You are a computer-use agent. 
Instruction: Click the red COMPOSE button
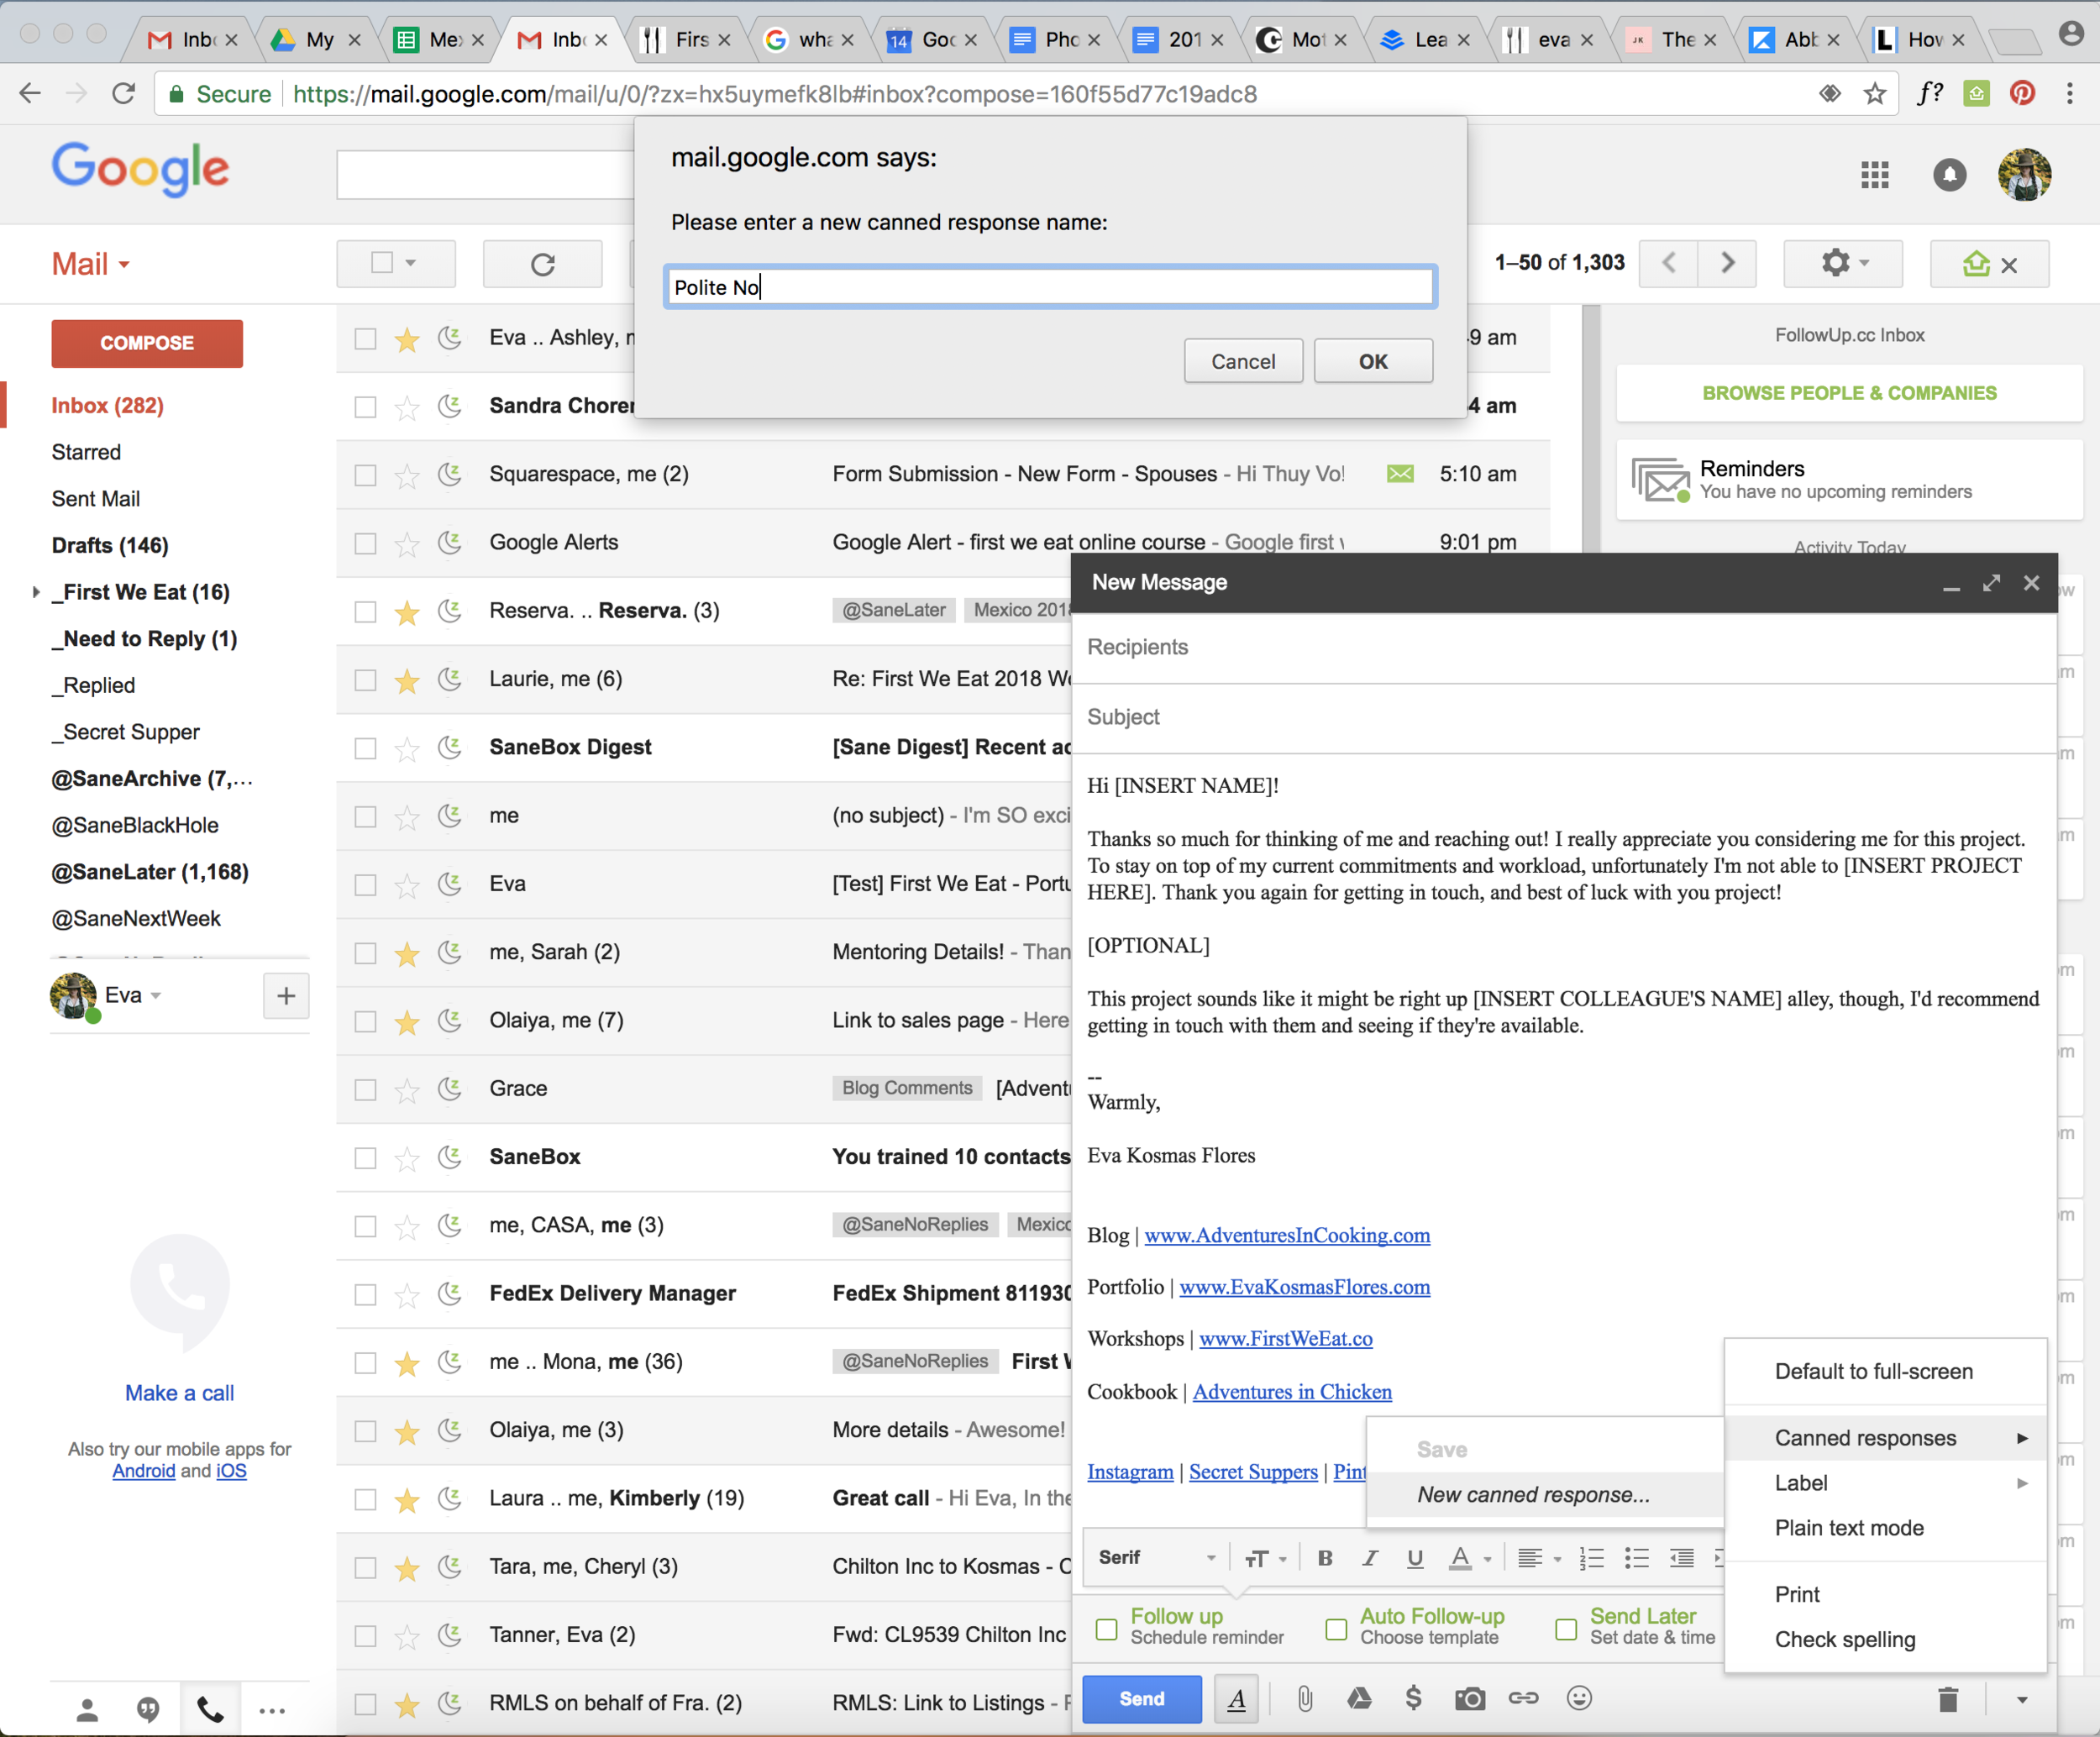[147, 343]
